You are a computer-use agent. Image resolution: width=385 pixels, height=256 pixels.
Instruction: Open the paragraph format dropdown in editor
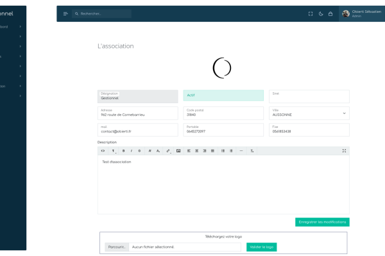114,150
